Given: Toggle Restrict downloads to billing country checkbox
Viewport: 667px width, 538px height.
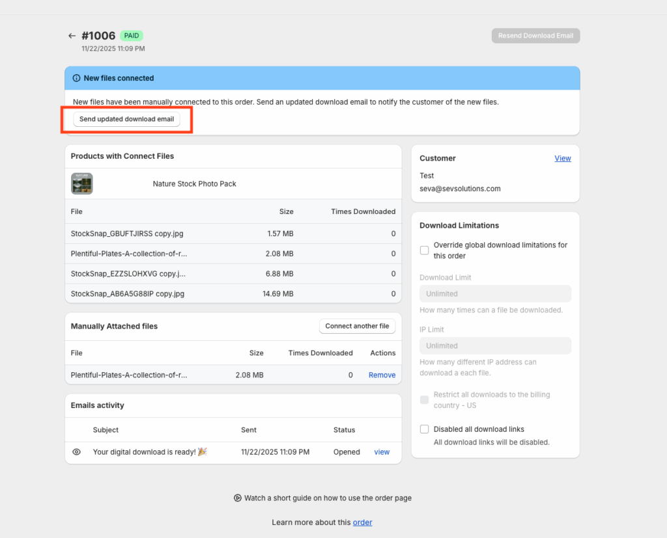Looking at the screenshot, I should pos(425,399).
